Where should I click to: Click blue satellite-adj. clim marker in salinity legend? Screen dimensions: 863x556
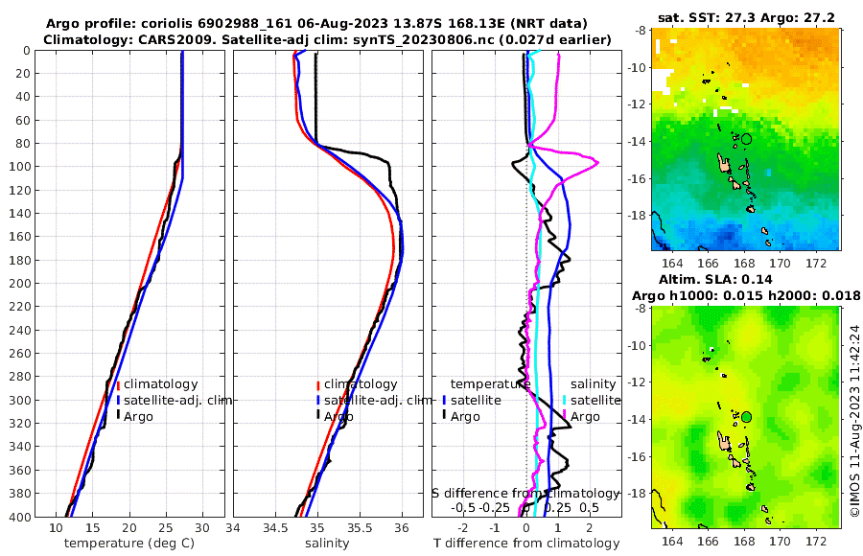pos(318,401)
